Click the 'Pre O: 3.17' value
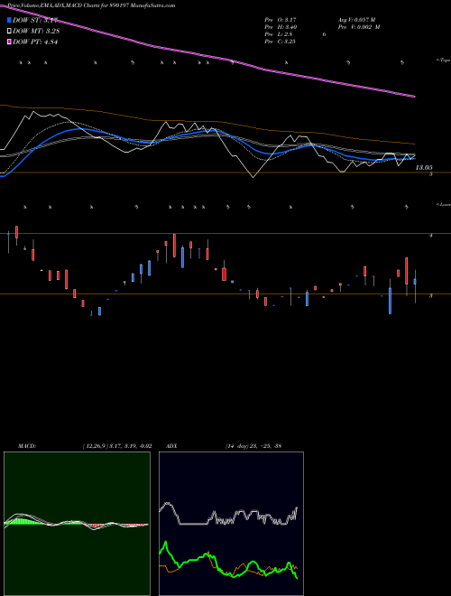 [x=281, y=19]
